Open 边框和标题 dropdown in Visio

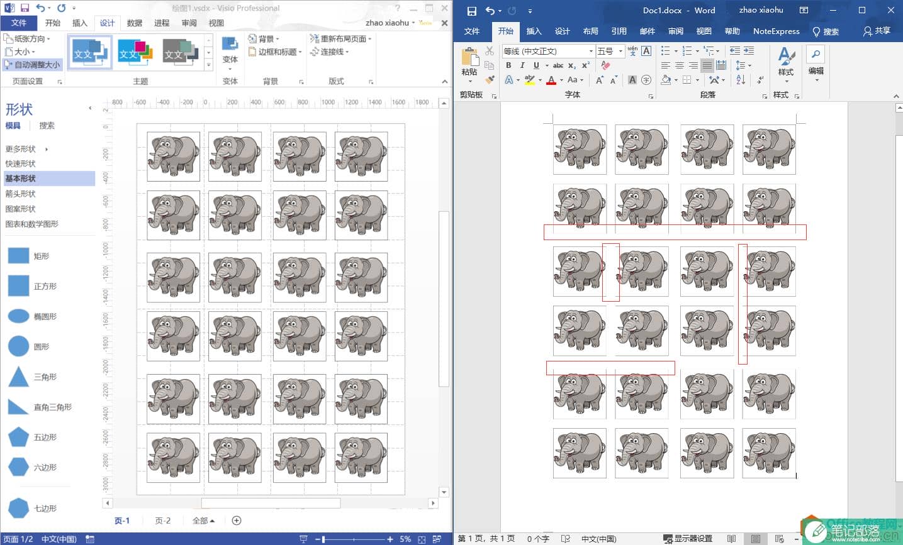[276, 52]
